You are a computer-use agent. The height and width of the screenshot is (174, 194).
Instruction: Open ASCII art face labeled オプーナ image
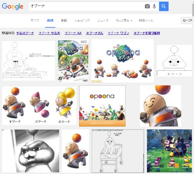pos(174,61)
